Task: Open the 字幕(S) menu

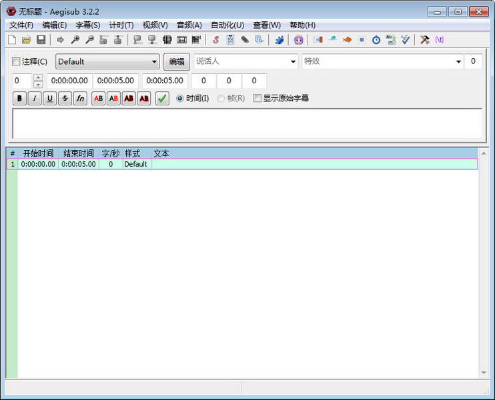Action: [x=88, y=25]
